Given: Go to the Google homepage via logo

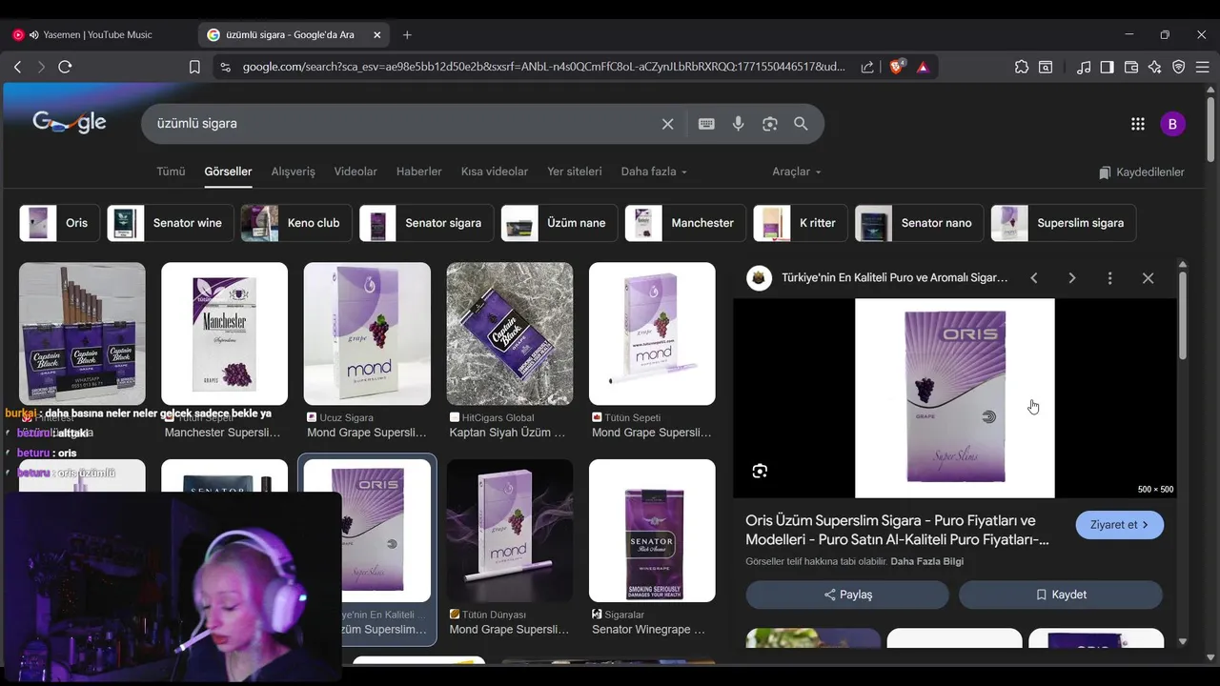Looking at the screenshot, I should [x=70, y=122].
